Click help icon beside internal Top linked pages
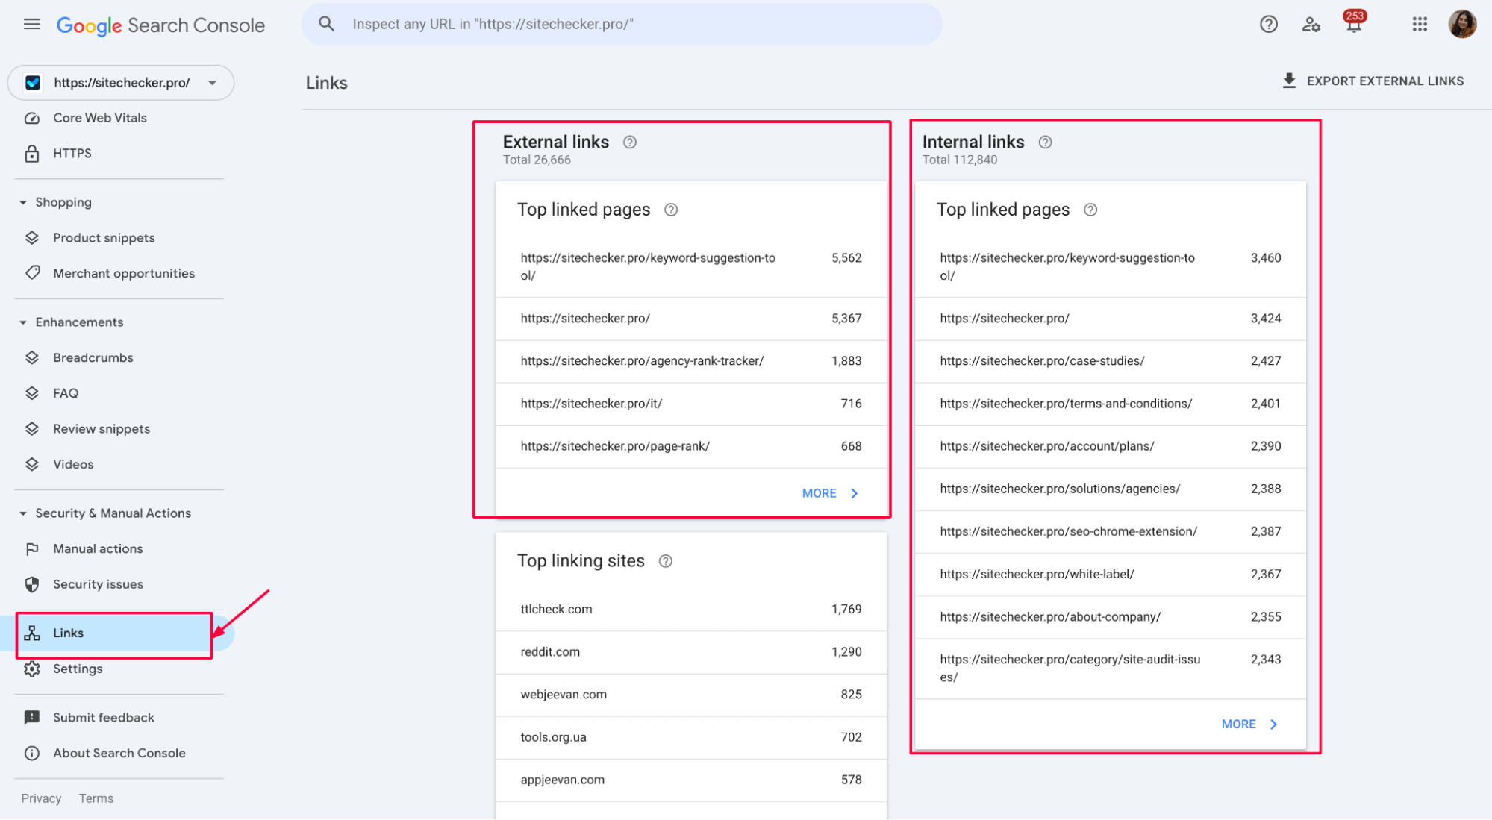The image size is (1492, 820). (1090, 210)
